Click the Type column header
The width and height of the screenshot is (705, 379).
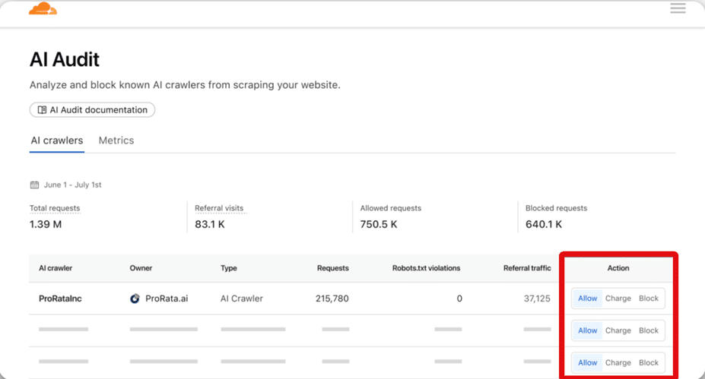point(228,268)
